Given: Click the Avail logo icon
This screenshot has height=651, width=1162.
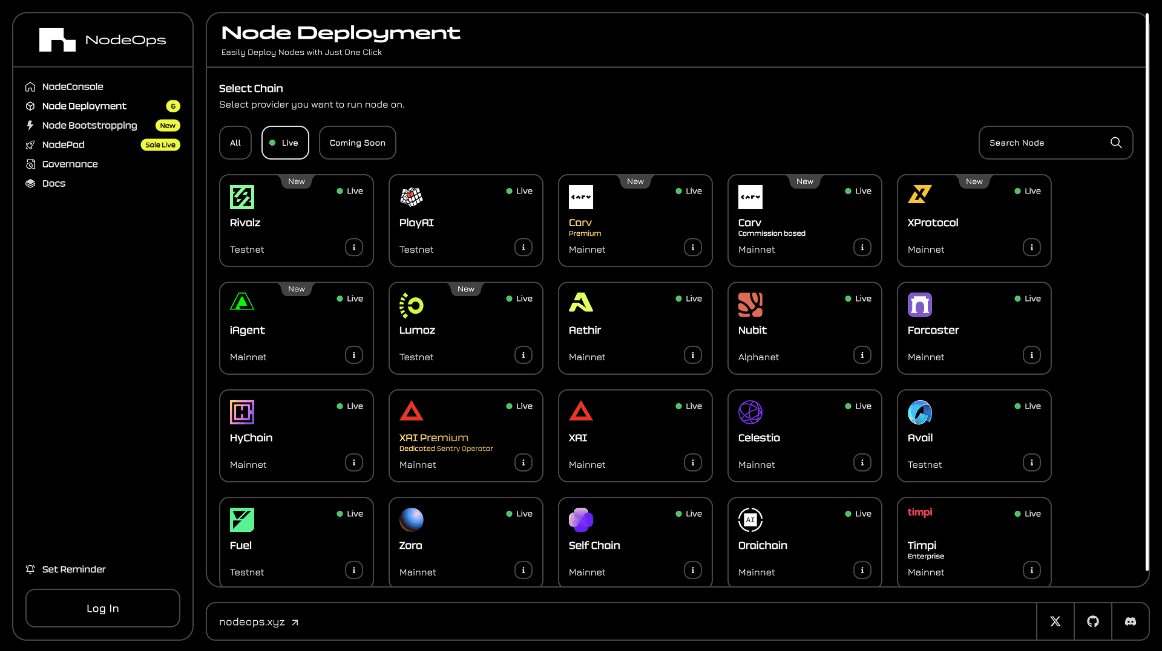Looking at the screenshot, I should tap(920, 412).
